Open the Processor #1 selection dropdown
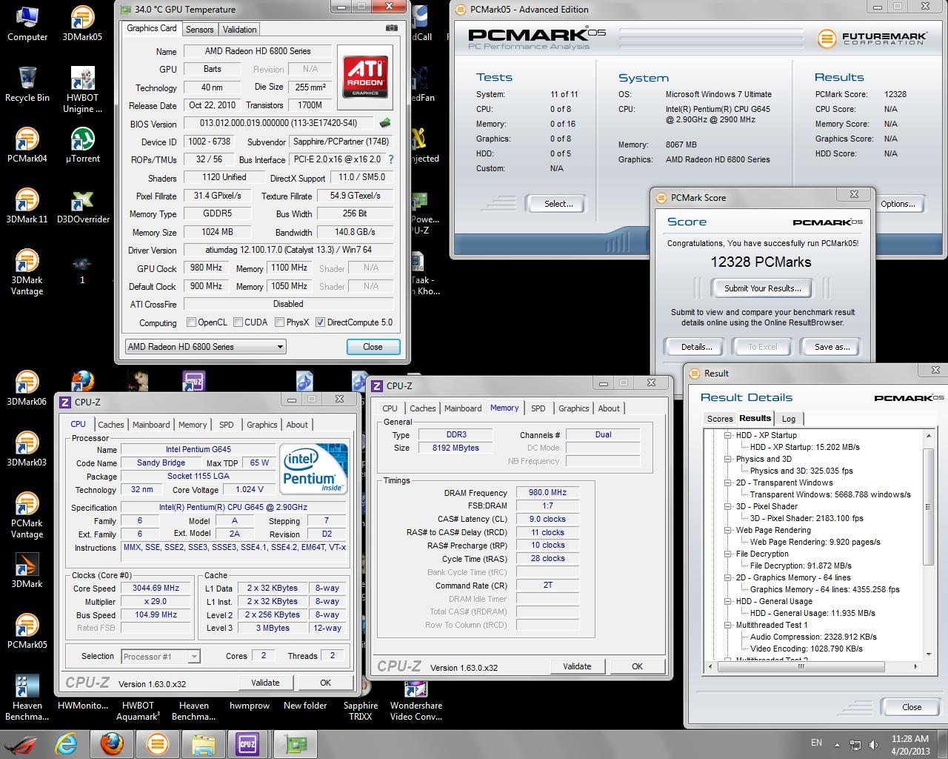The image size is (948, 759). tap(161, 656)
